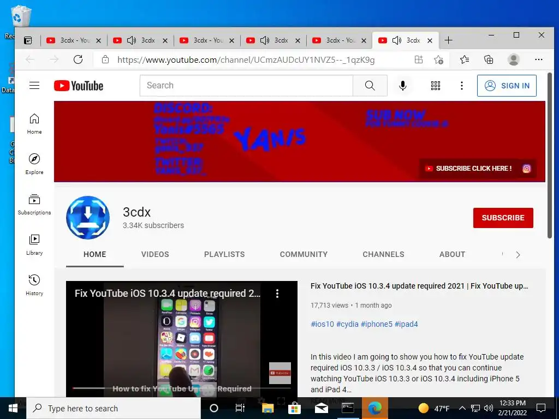Select the HOME channel tab
The height and width of the screenshot is (419, 559).
coord(95,254)
